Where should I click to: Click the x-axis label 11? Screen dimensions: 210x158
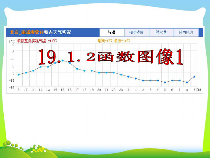[x=33, y=90]
